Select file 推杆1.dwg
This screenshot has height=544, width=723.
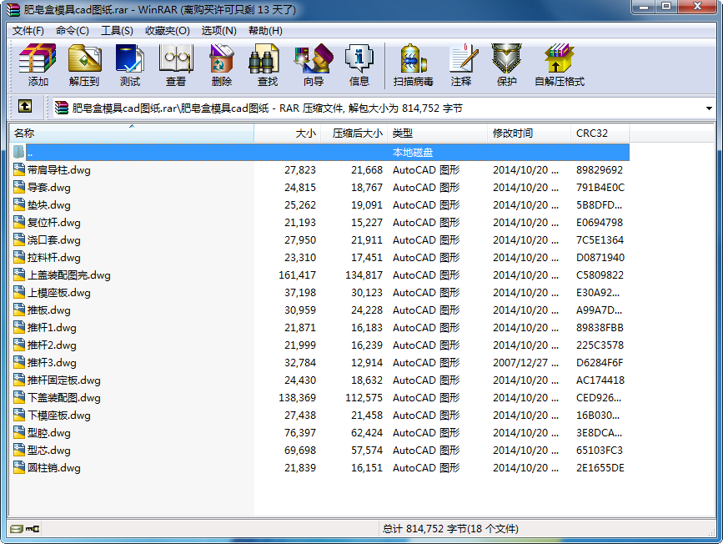coord(52,328)
